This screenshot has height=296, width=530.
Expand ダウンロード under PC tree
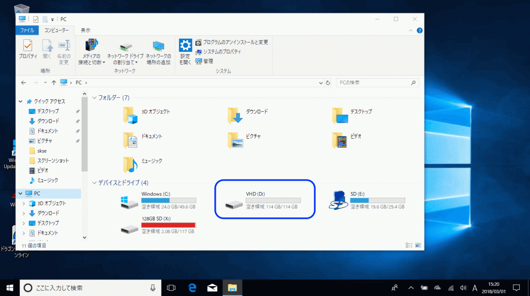pos(24,213)
